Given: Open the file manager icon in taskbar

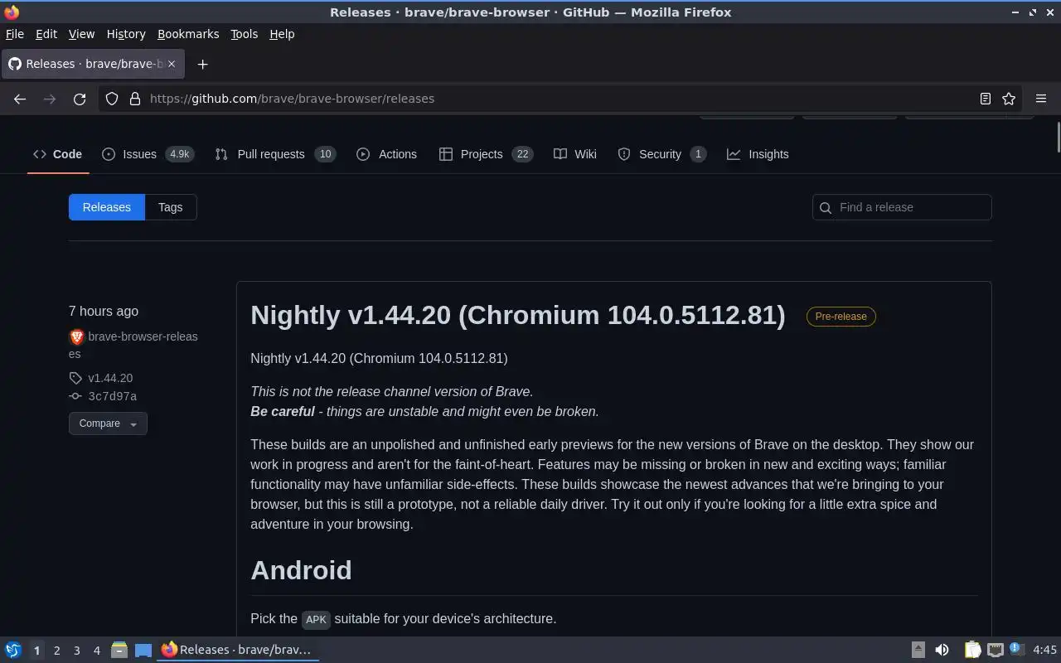Looking at the screenshot, I should coord(119,650).
